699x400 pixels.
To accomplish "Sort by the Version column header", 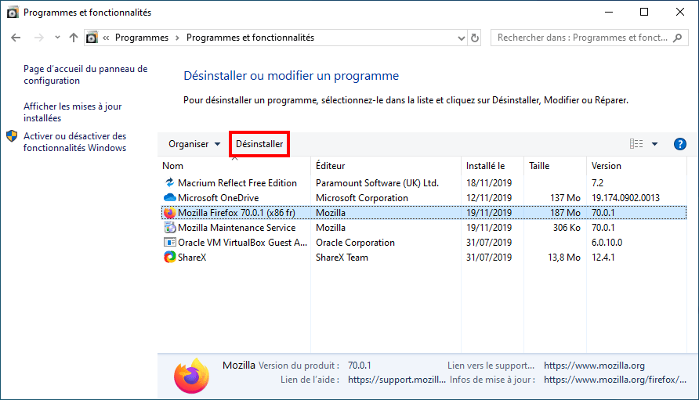I will [607, 166].
